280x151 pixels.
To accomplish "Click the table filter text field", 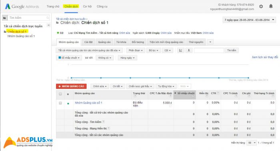I will [x=209, y=51].
